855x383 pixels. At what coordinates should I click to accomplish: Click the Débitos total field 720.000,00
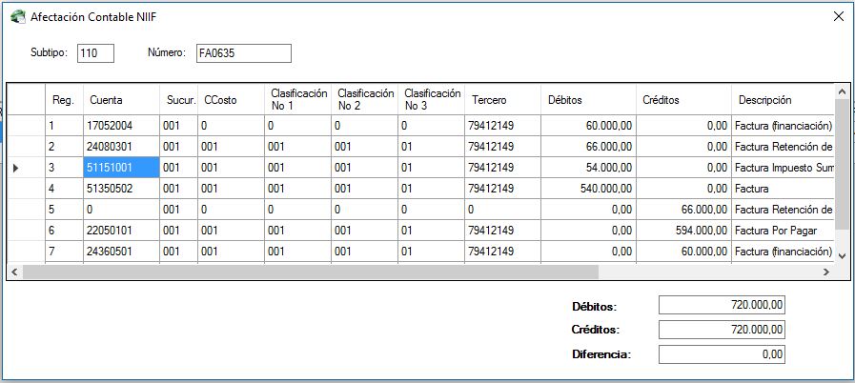722,305
